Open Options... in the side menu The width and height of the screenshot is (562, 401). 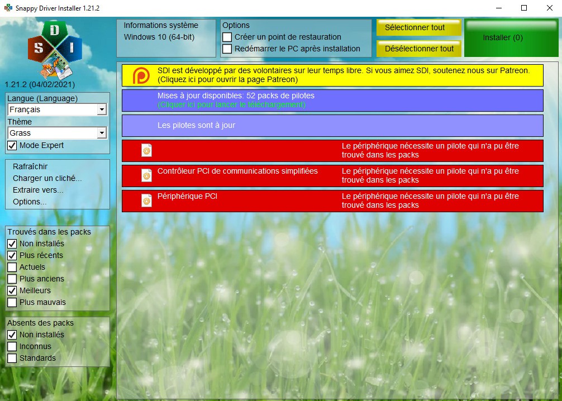click(x=30, y=202)
